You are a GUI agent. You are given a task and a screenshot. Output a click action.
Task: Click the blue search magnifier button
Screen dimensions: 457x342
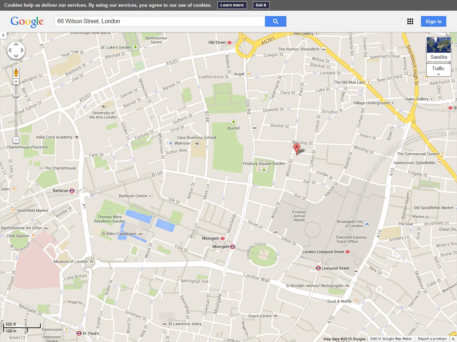275,21
